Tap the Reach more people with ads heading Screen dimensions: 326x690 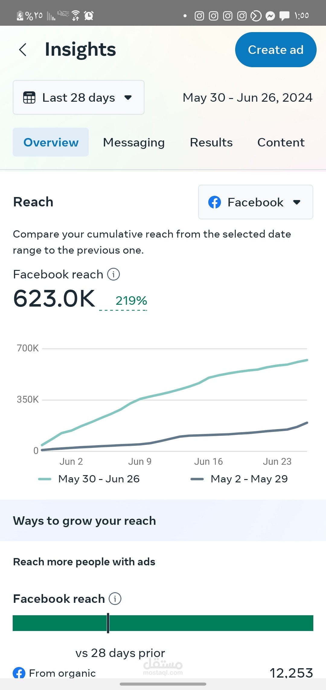[x=84, y=562]
